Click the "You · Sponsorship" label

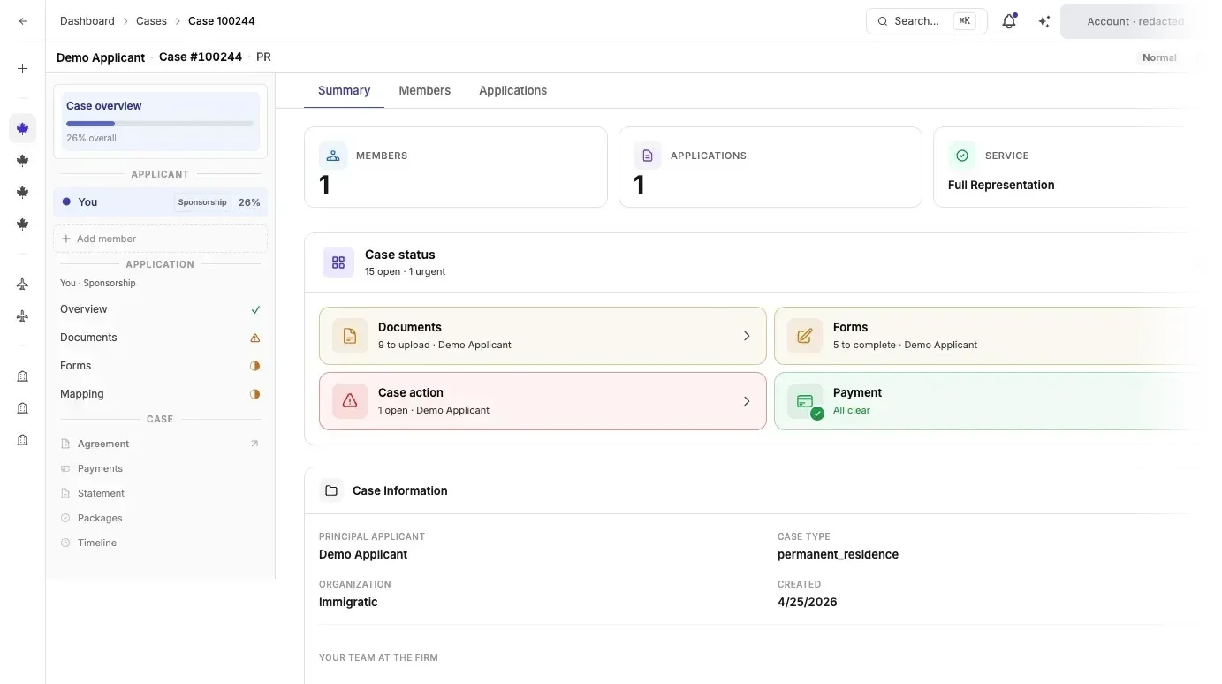[x=98, y=283]
